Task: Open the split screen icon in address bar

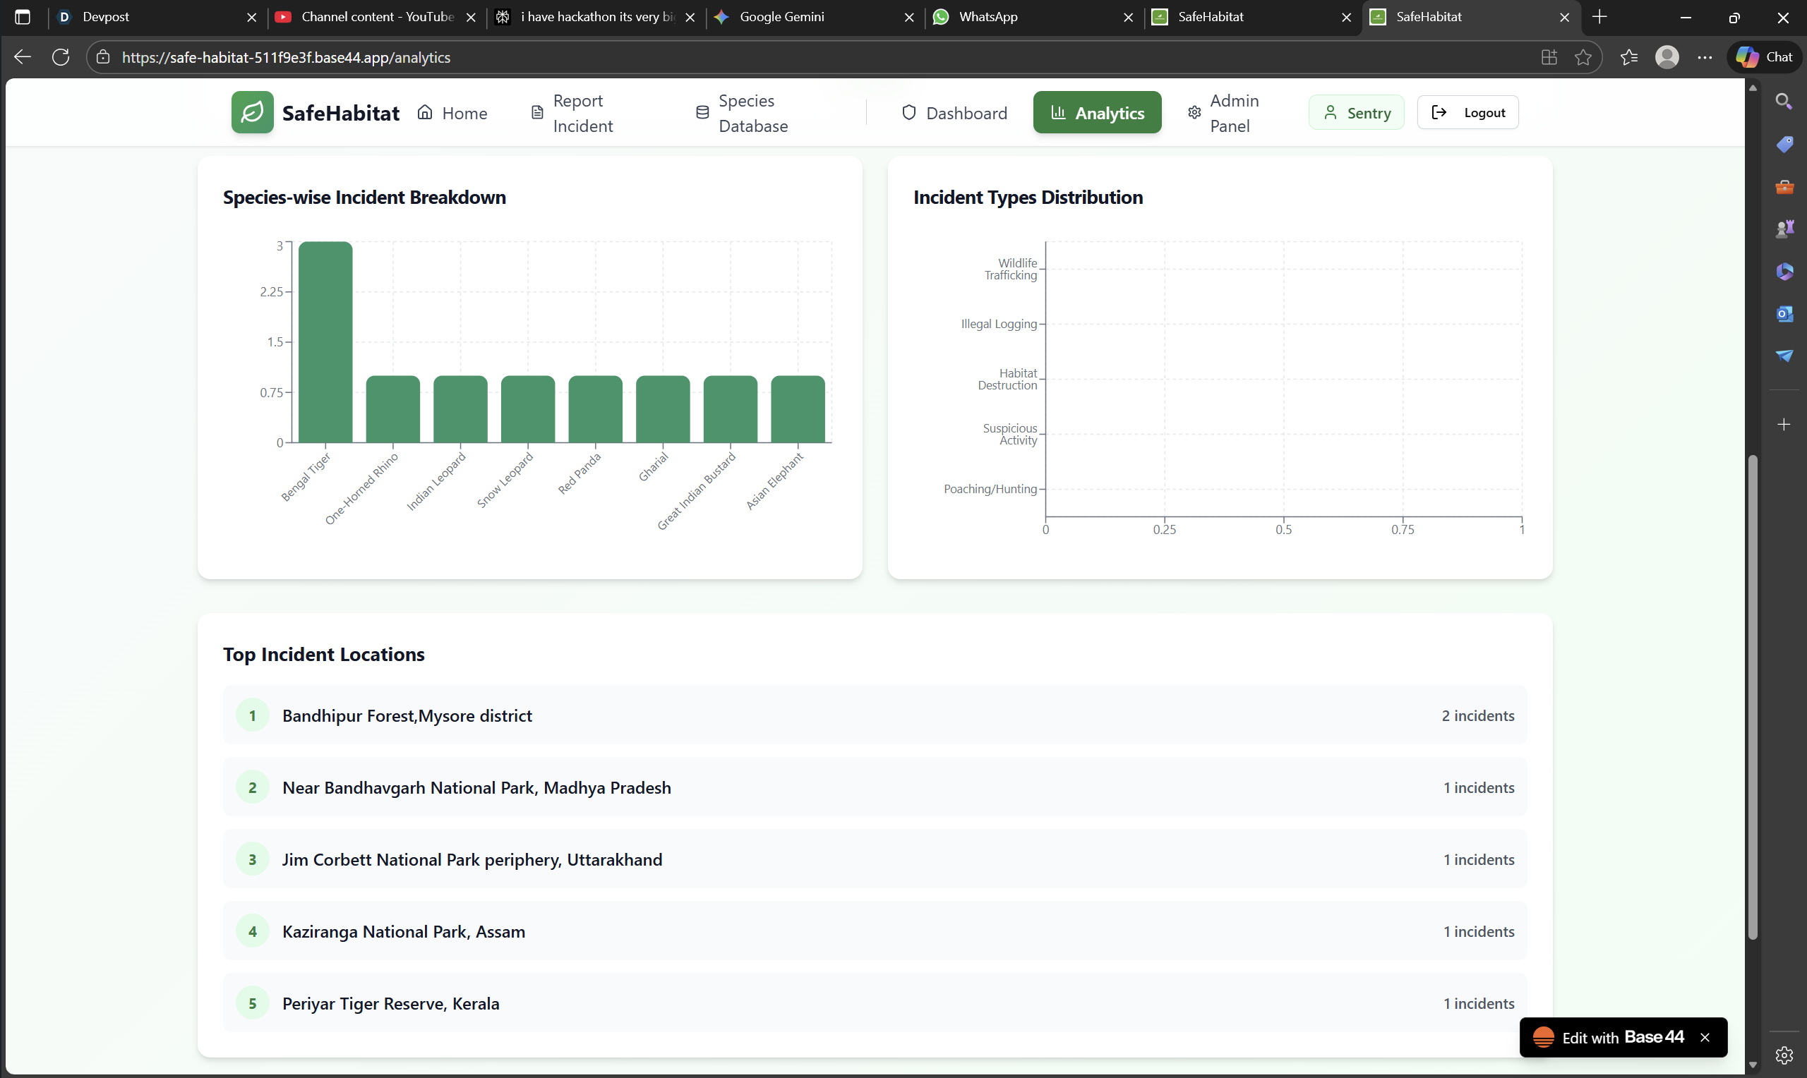Action: (x=1549, y=57)
